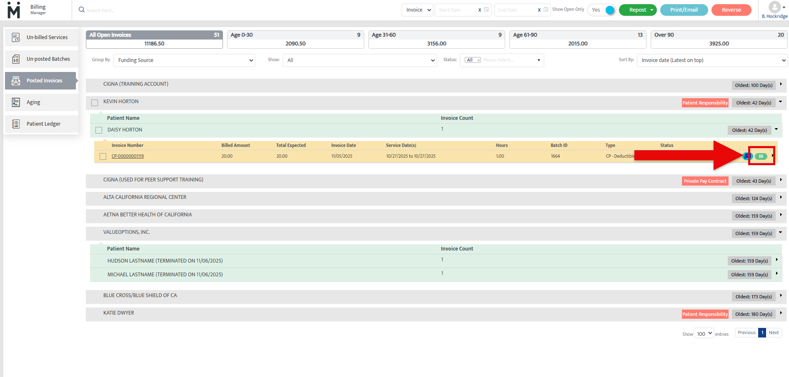
Task: Open the End Date calendar picker
Action: tap(546, 10)
